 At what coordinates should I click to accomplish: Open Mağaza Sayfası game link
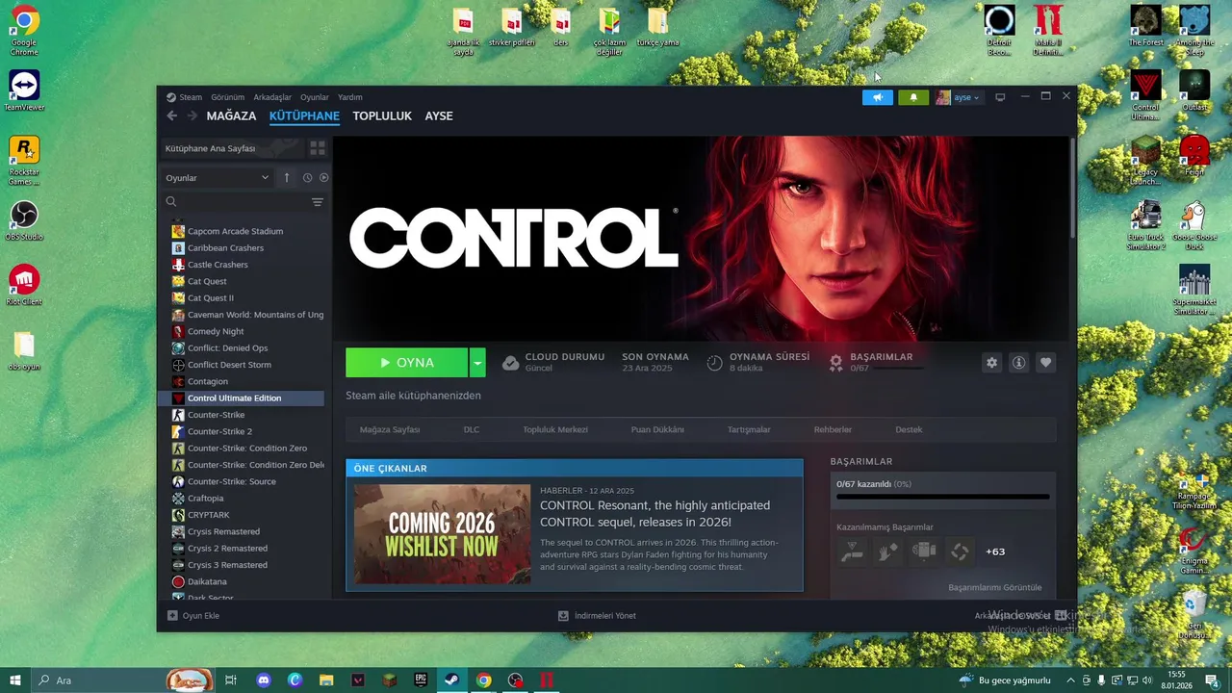pyautogui.click(x=390, y=429)
